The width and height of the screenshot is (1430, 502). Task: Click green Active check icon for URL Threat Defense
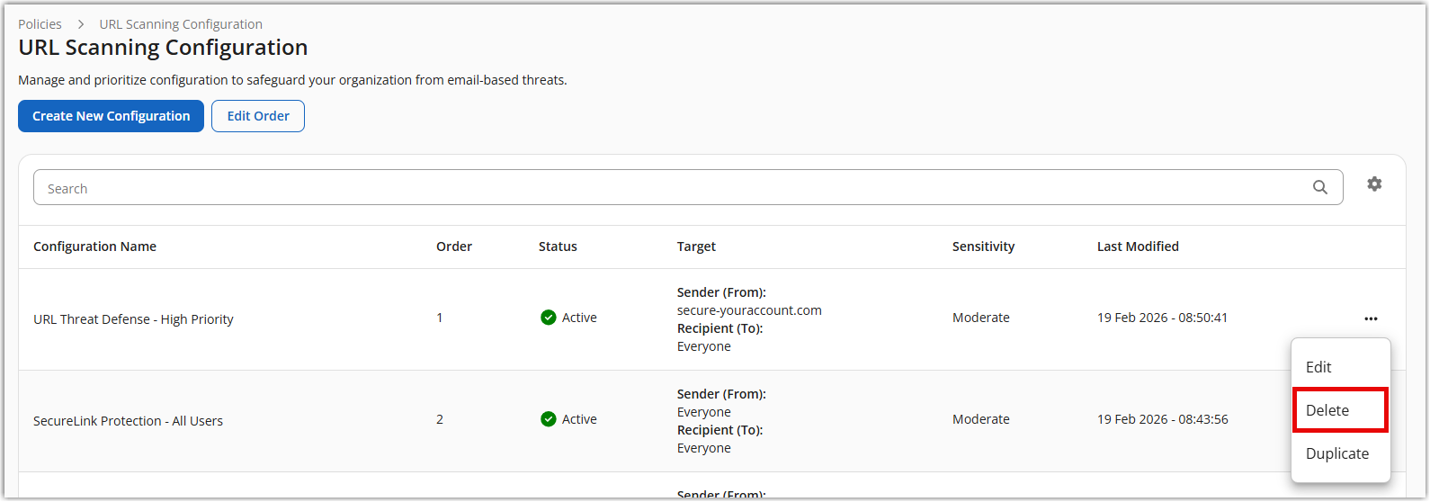(x=548, y=318)
